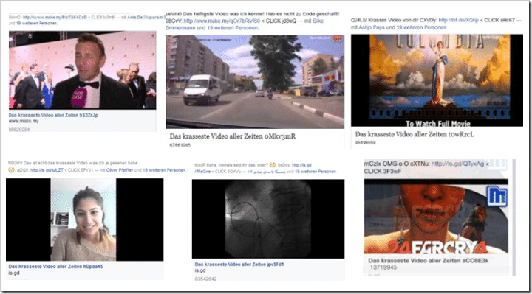Open the Far Cry 4 video thumbnail
This screenshot has height=294, width=532.
click(x=436, y=217)
